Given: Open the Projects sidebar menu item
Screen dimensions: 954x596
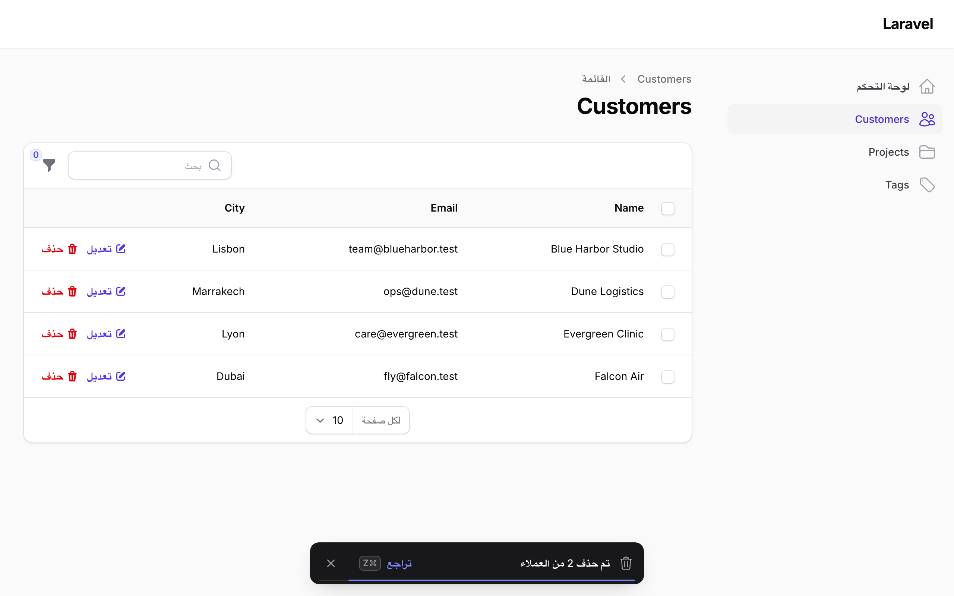Looking at the screenshot, I should pos(834,152).
